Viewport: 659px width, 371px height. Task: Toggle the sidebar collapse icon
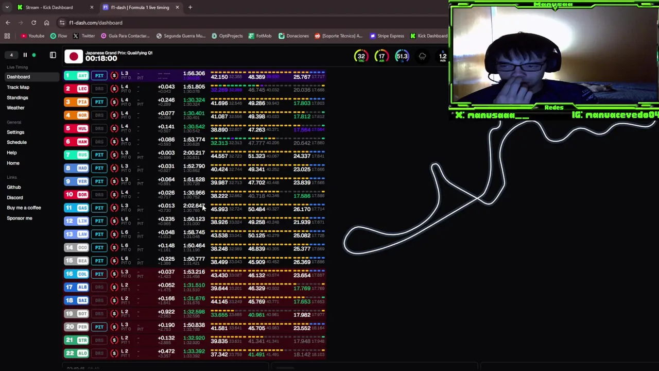pyautogui.click(x=53, y=55)
